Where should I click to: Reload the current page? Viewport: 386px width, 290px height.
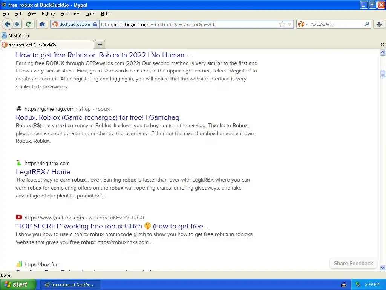(x=29, y=24)
